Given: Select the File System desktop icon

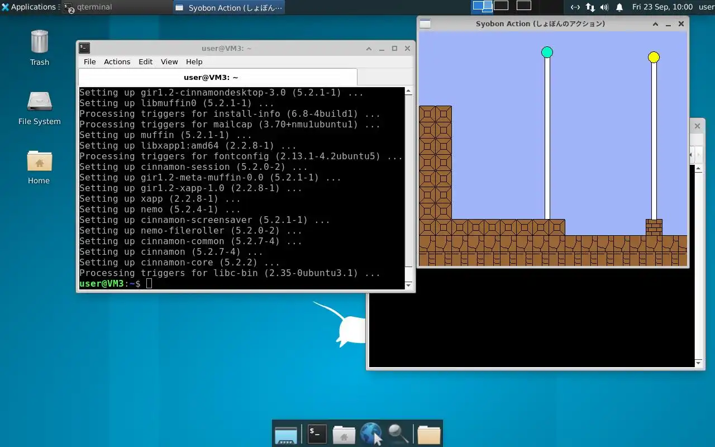Looking at the screenshot, I should 39,108.
